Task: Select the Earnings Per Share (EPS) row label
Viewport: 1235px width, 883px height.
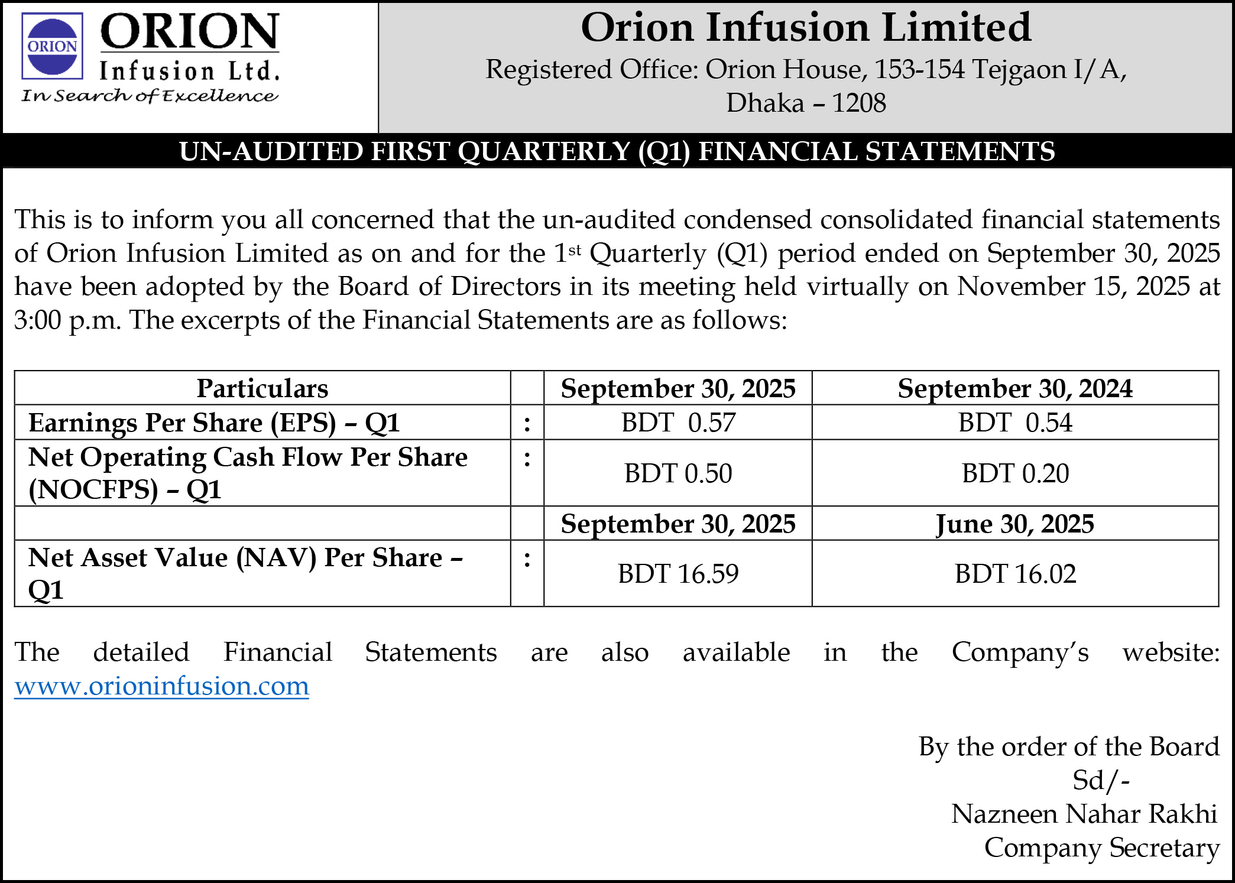Action: [x=214, y=423]
